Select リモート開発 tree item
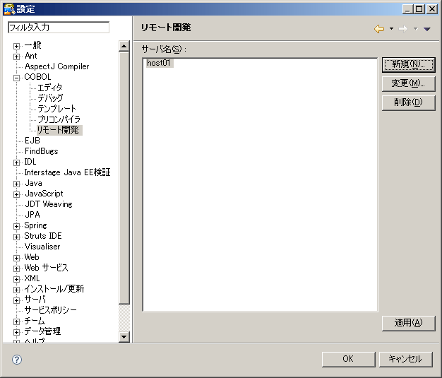The image size is (442, 378). point(59,130)
